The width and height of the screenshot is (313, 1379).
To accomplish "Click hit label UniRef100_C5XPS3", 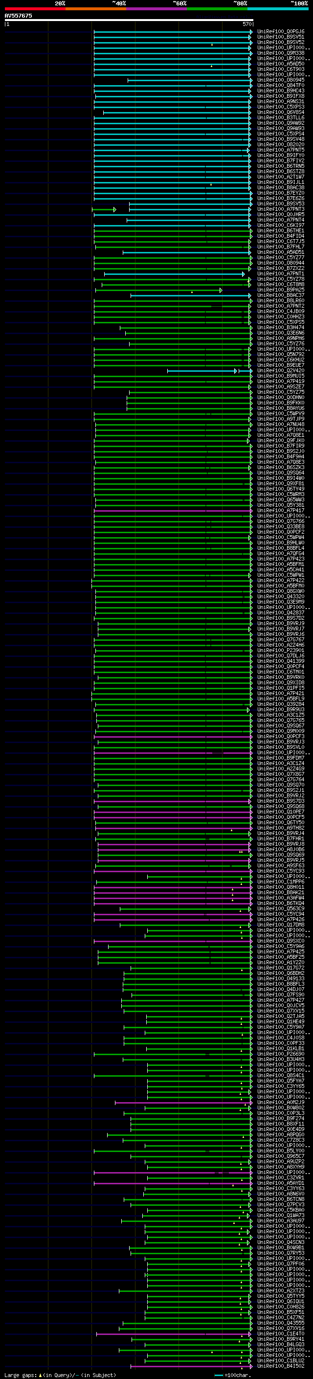I will pyautogui.click(x=281, y=107).
